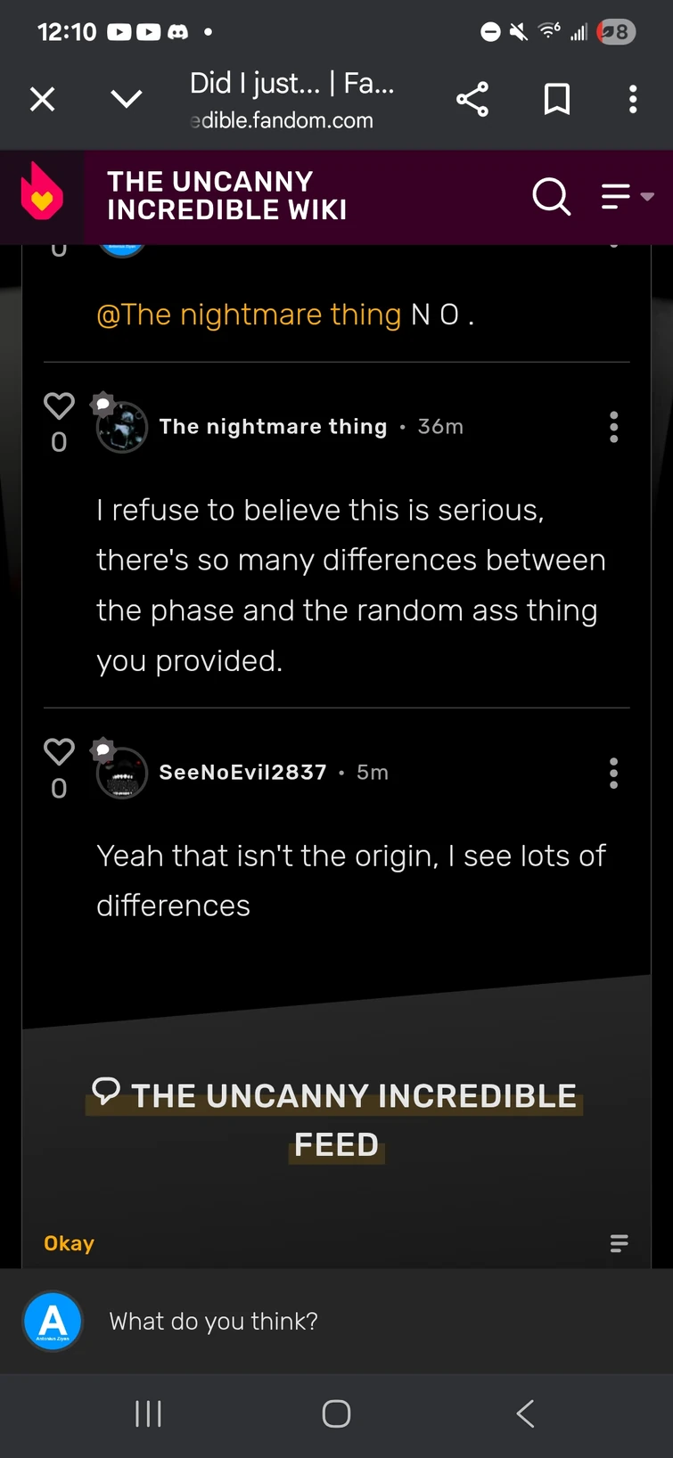The image size is (673, 1458).
Task: Expand the wiki navigation menu dropdown
Action: point(628,196)
